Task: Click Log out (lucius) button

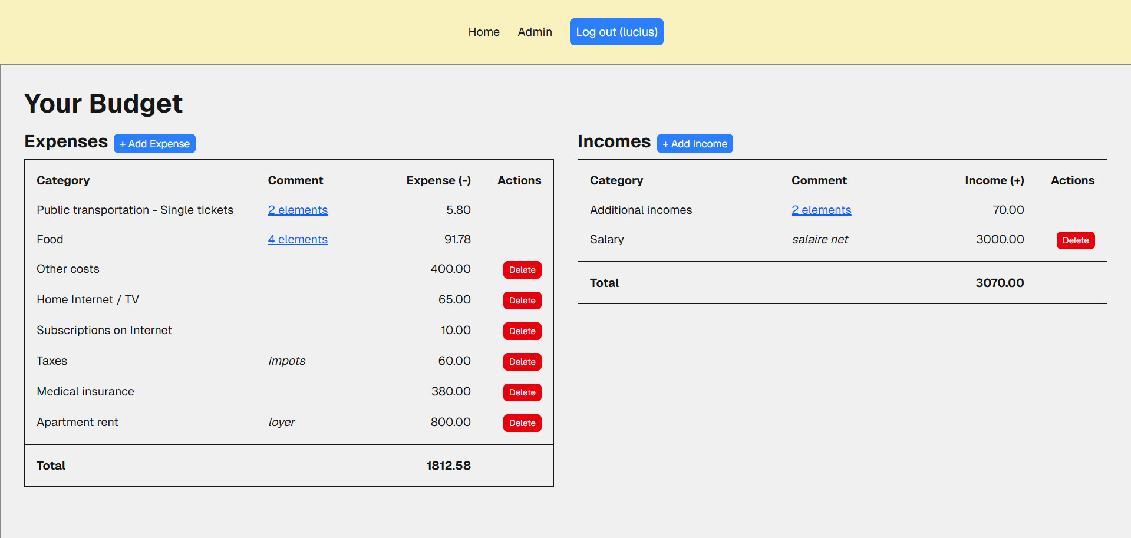Action: [x=616, y=32]
